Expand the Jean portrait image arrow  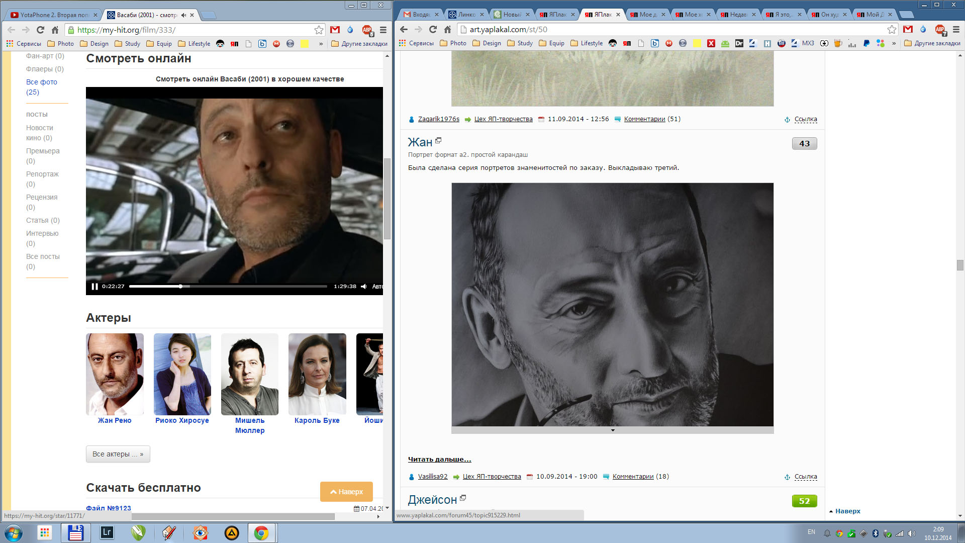tap(613, 430)
